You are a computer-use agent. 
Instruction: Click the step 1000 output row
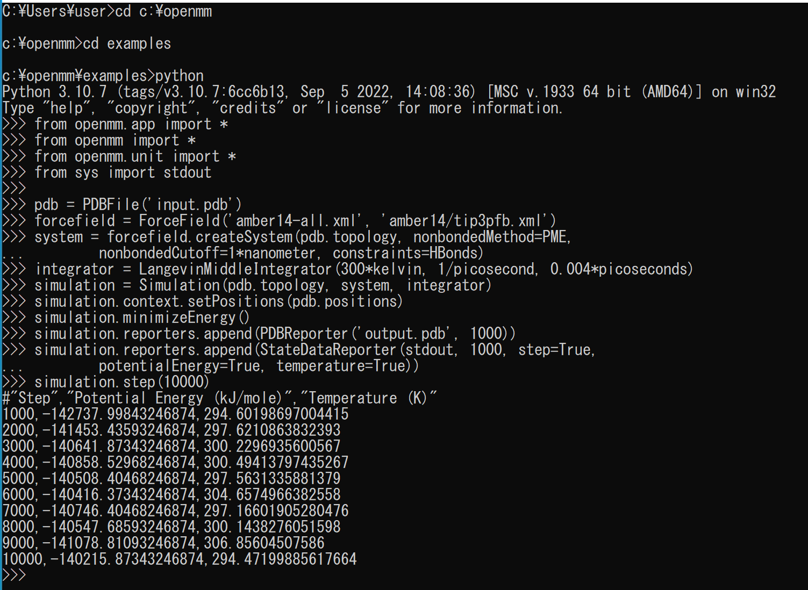[x=175, y=414]
